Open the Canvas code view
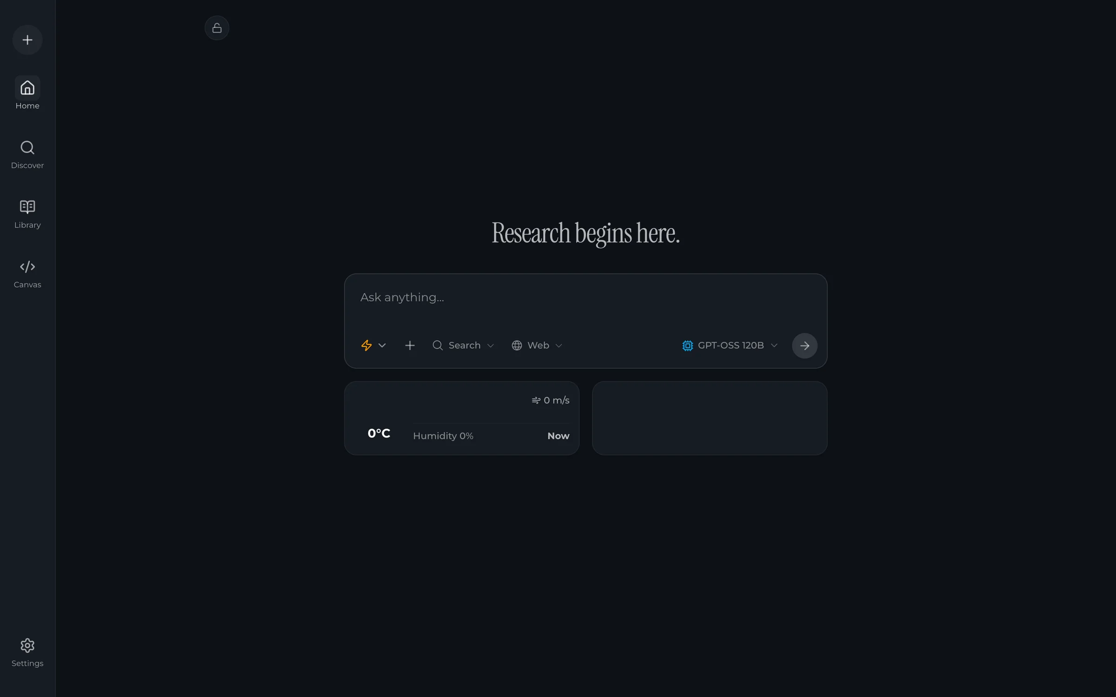The height and width of the screenshot is (697, 1116). pyautogui.click(x=27, y=274)
